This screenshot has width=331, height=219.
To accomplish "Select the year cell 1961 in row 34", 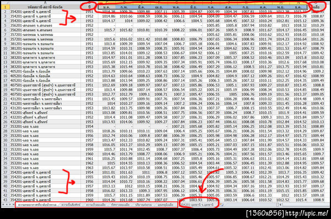I will pyautogui.click(x=89, y=159).
